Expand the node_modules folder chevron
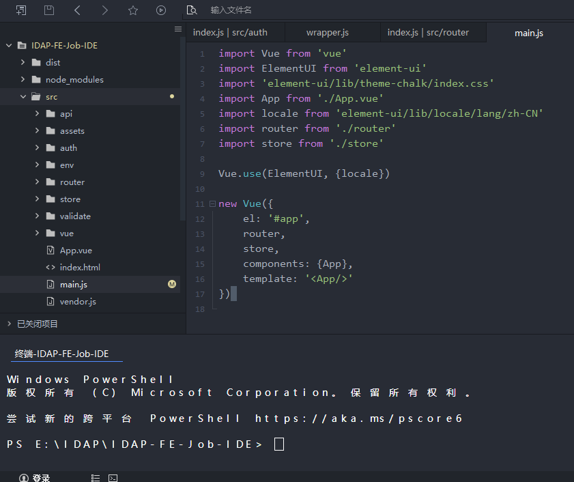574x482 pixels. 23,79
